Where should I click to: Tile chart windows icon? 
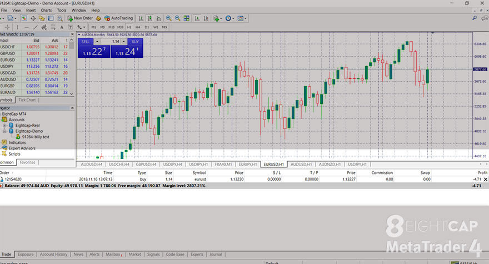187,18
